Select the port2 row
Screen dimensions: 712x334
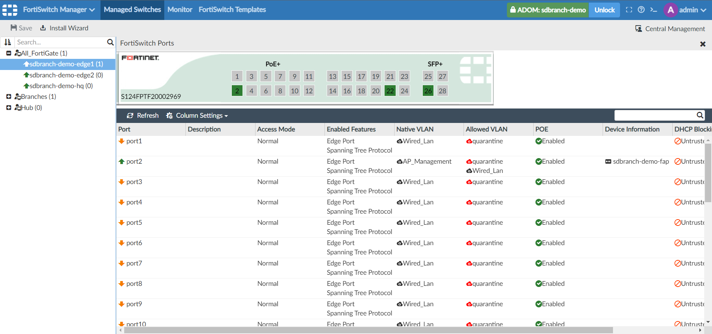(x=410, y=166)
